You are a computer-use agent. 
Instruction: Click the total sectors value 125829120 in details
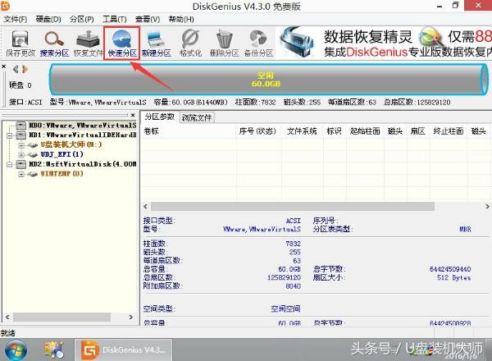(x=284, y=278)
